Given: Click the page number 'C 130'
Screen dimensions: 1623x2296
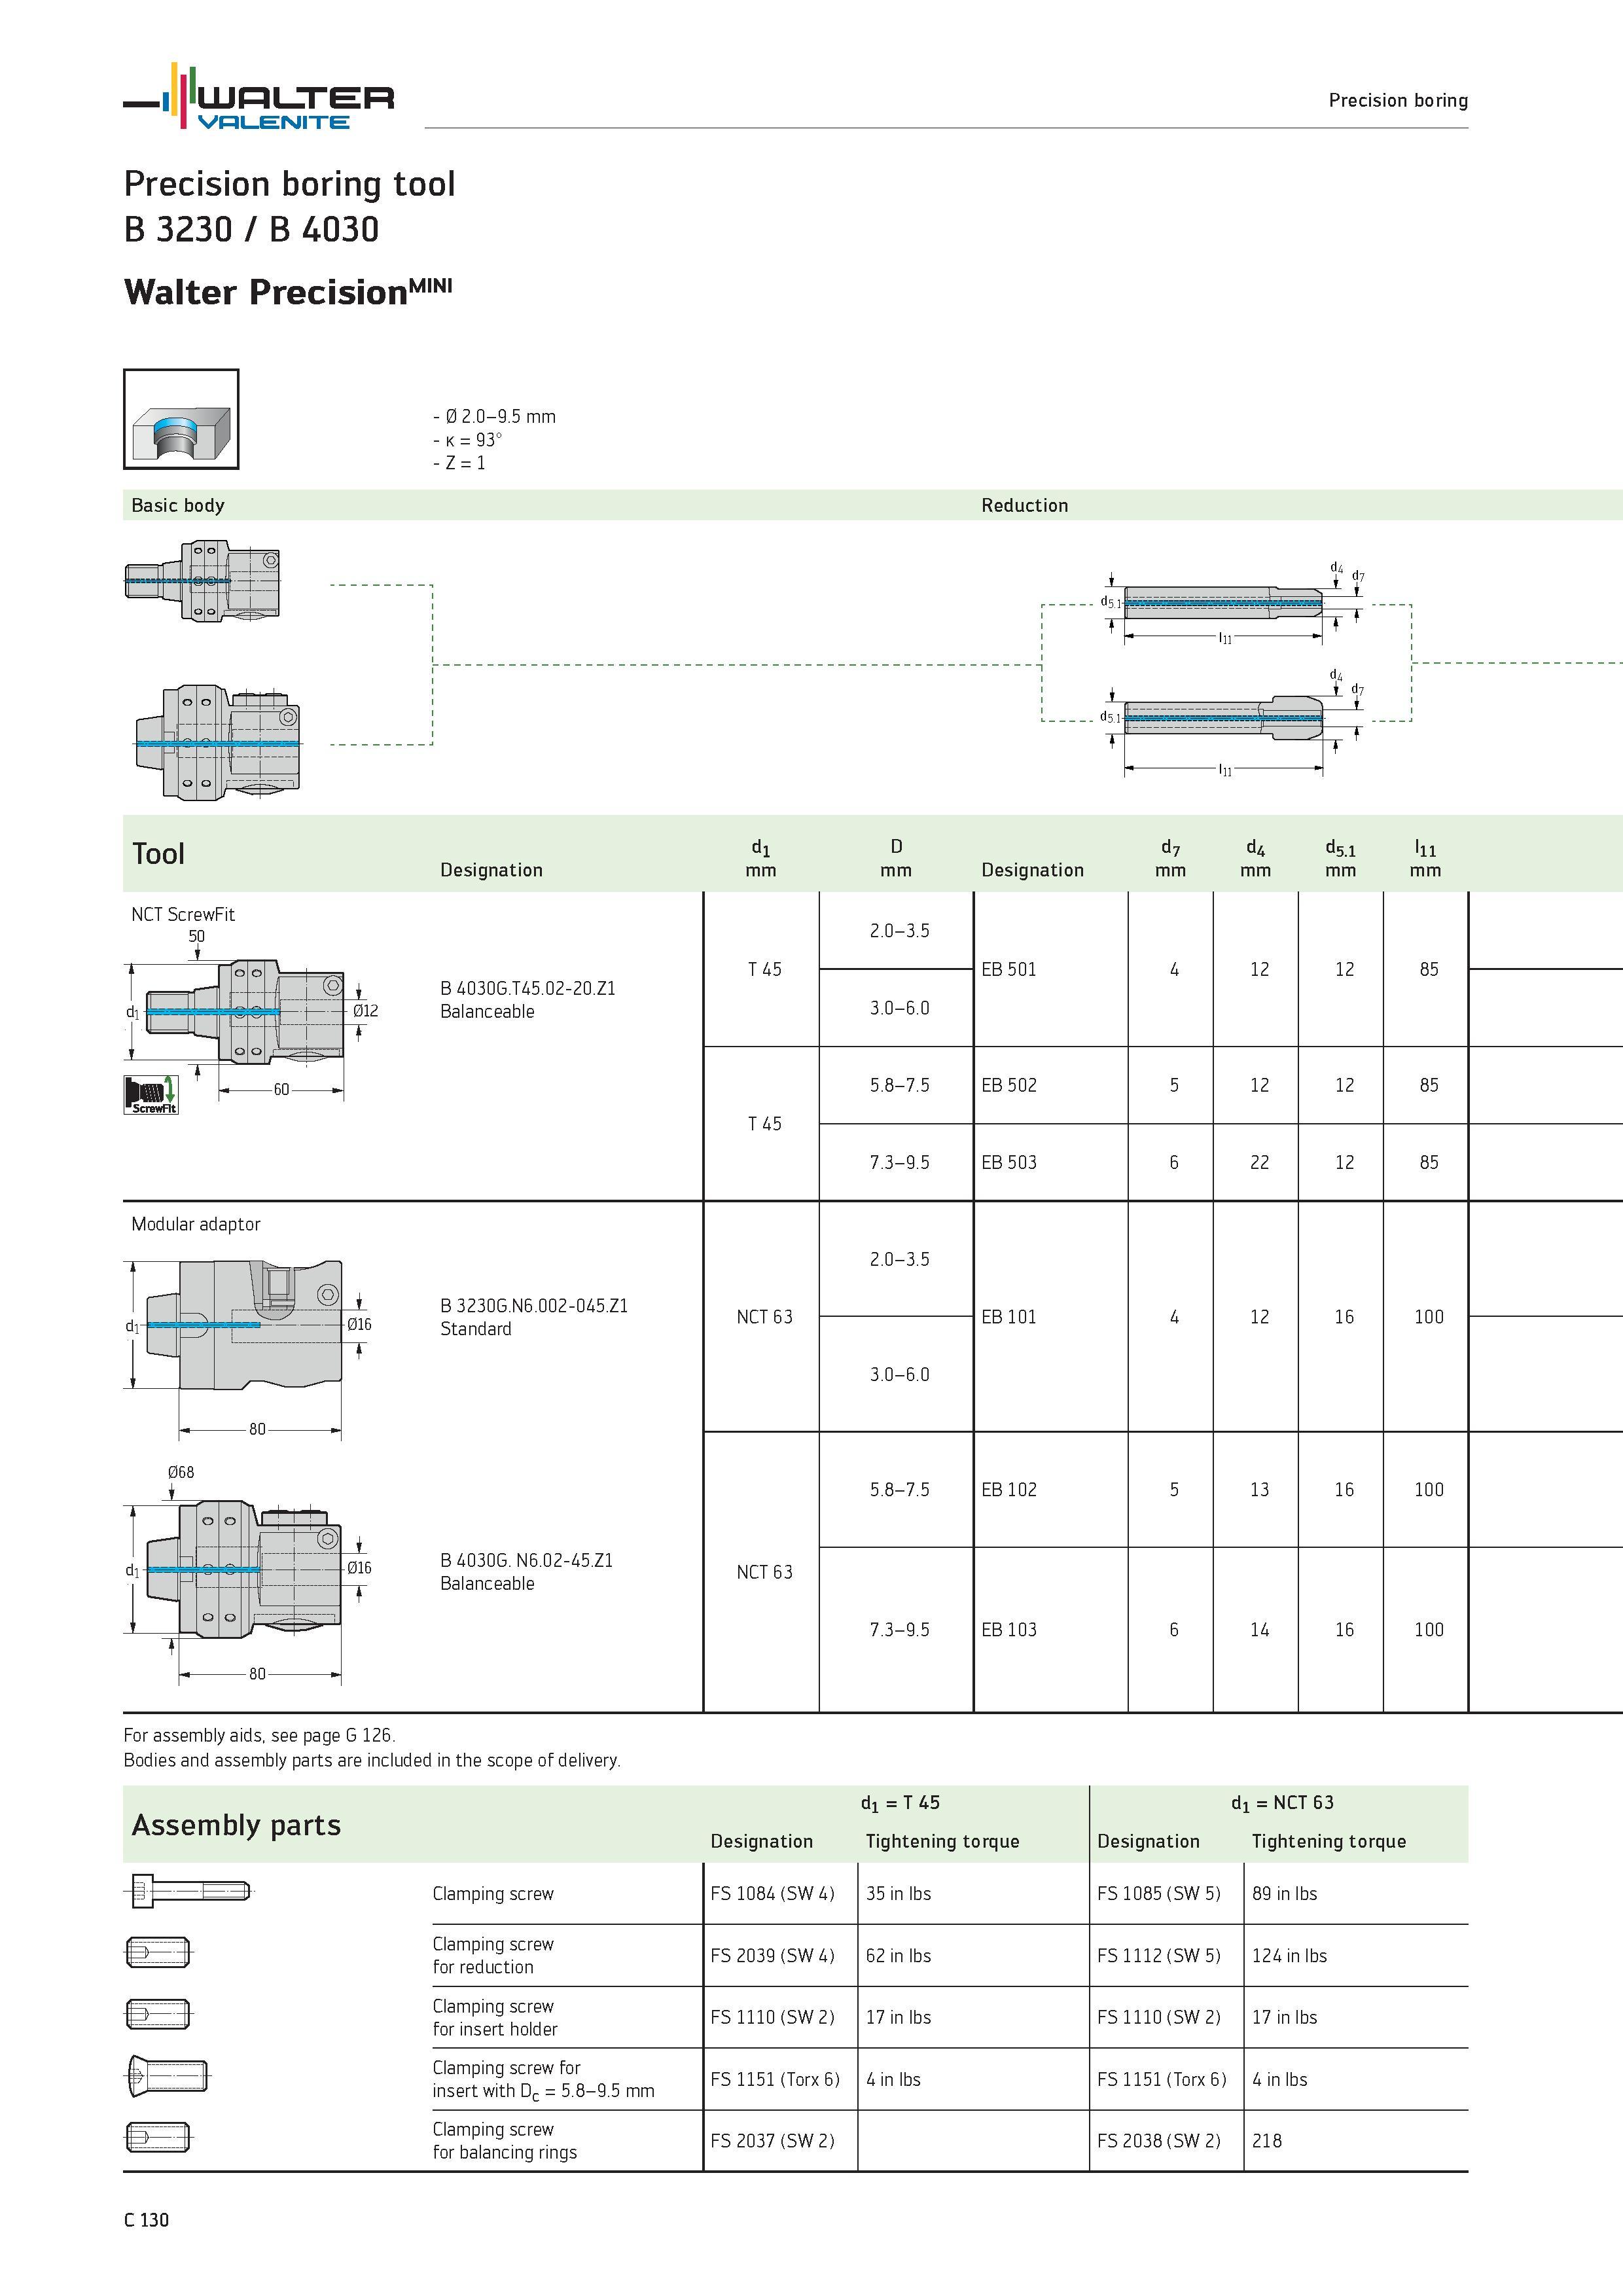Looking at the screenshot, I should [x=147, y=2220].
